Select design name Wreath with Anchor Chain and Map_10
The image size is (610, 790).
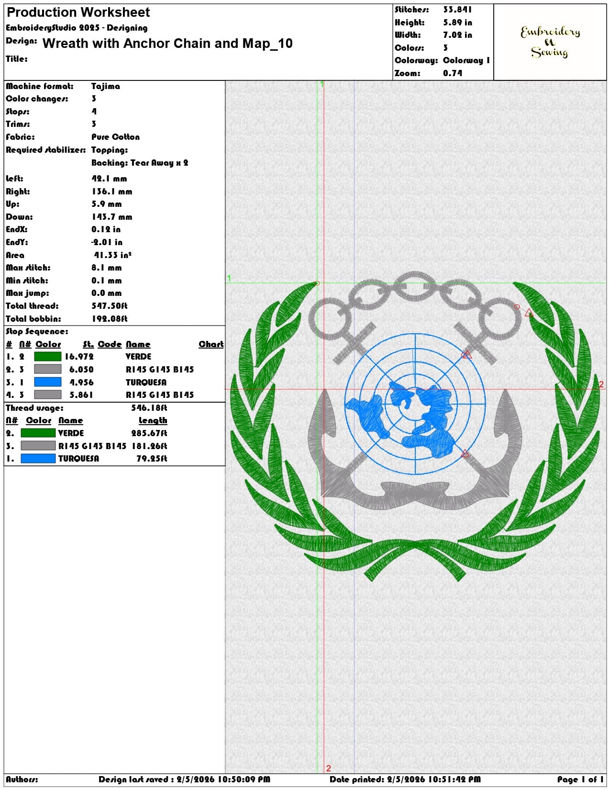tap(167, 44)
